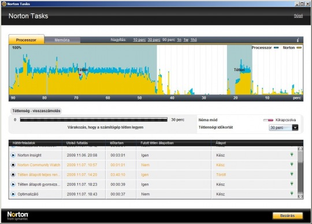Select the Optimalizáló task name
This screenshot has width=312, height=224.
click(x=28, y=194)
